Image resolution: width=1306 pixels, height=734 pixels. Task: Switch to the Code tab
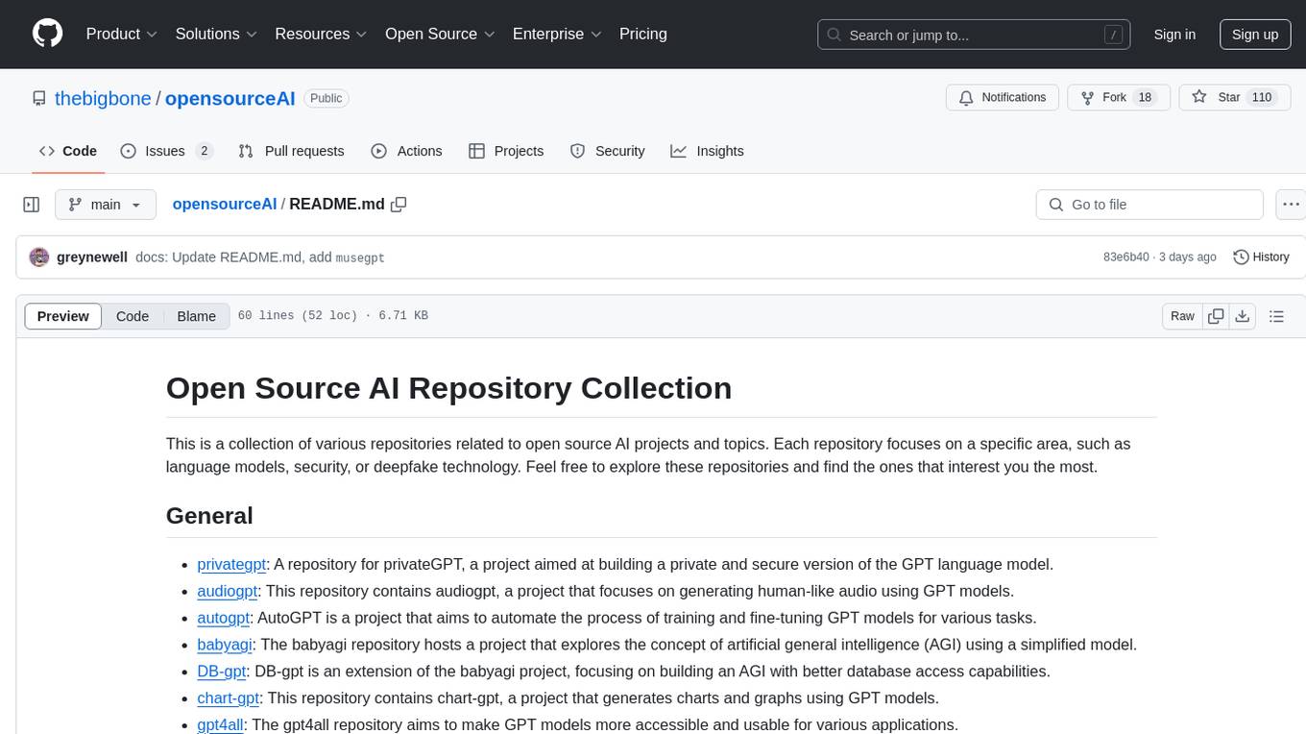(68, 151)
